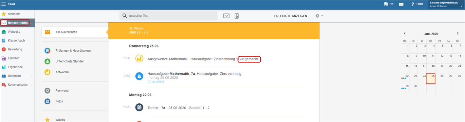The width and height of the screenshot is (465, 122).
Task: Select June 25 in the calendar
Action: pos(431,78)
